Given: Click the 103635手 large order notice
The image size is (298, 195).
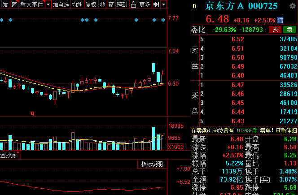Looking at the screenshot, I should [x=247, y=130].
